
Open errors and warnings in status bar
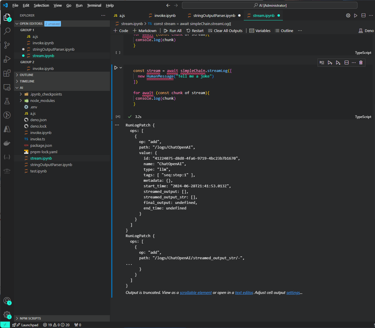[56, 325]
